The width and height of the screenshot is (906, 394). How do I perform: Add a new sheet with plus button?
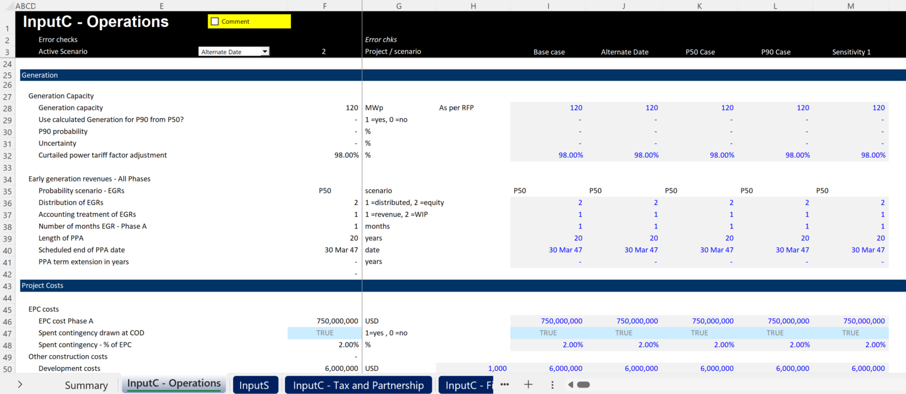(528, 385)
